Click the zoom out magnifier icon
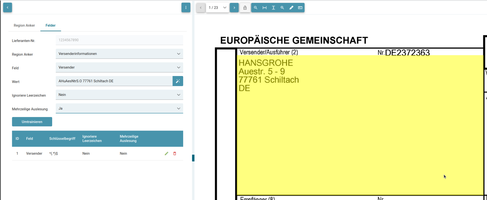 pos(255,8)
